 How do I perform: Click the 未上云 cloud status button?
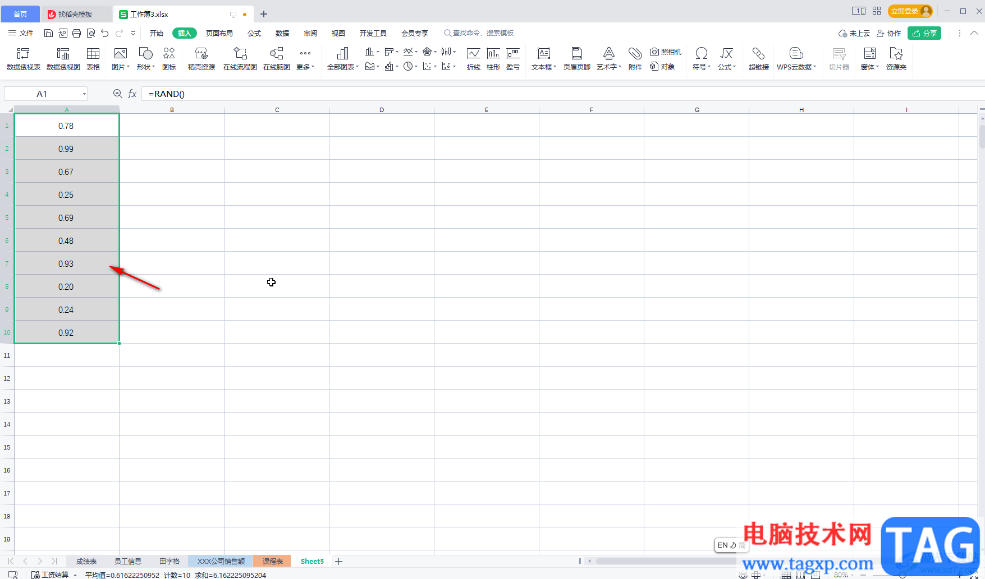854,33
